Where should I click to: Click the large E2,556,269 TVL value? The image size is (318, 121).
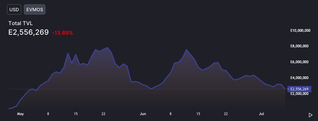pyautogui.click(x=29, y=32)
